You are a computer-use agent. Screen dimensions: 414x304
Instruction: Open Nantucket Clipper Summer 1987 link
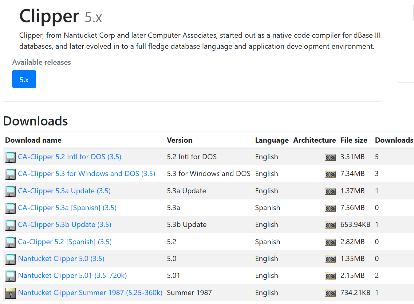[90, 293]
